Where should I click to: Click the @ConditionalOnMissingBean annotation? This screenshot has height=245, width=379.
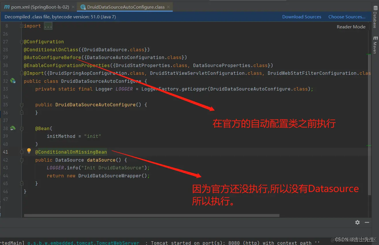(x=71, y=152)
